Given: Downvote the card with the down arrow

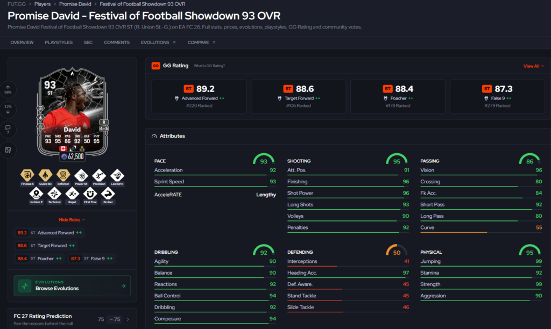Looking at the screenshot, I should (8, 109).
